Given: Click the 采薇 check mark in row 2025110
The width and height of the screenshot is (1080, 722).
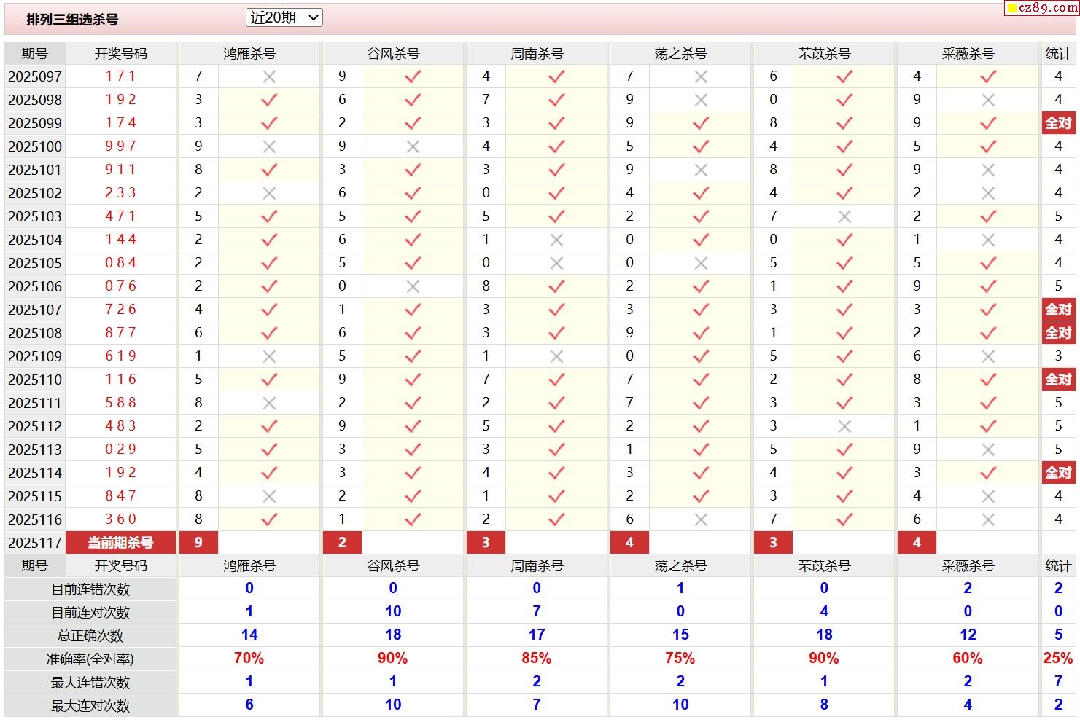Looking at the screenshot, I should click(988, 380).
